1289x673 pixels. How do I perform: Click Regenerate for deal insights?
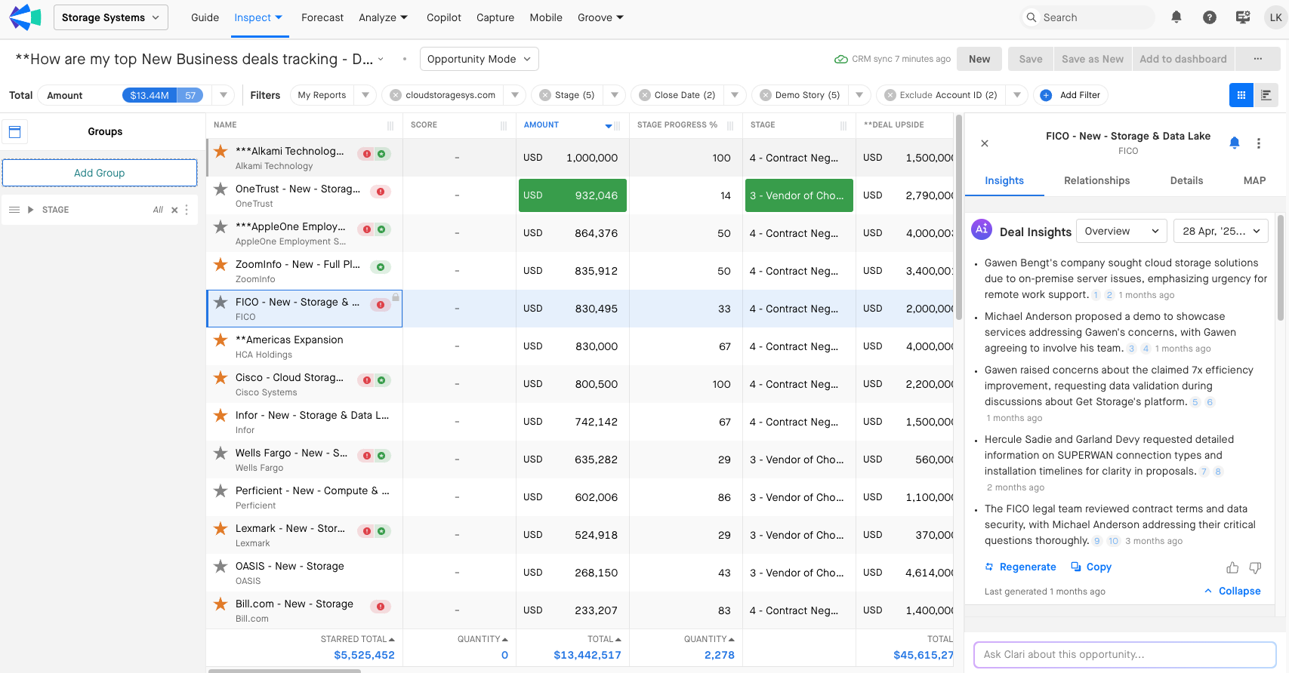[x=1020, y=567]
